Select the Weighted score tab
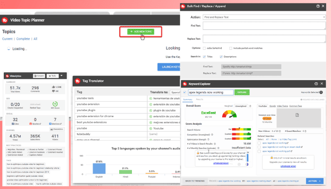 (228, 106)
